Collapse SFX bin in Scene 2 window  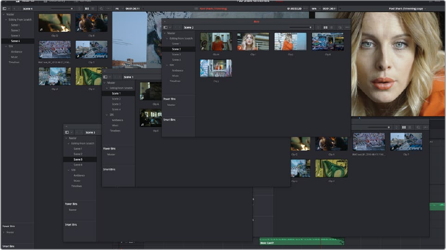167,65
